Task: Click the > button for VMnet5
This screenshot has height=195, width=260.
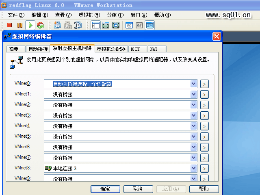Action: coord(204,136)
